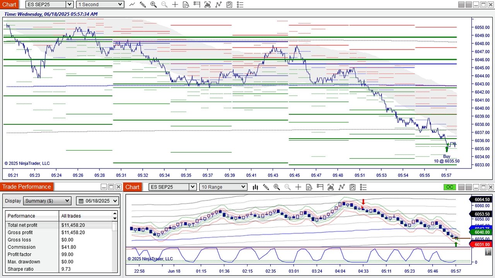Open the 06/18/2025 date picker dropdown
This screenshot has width=495, height=278.
tap(97, 201)
